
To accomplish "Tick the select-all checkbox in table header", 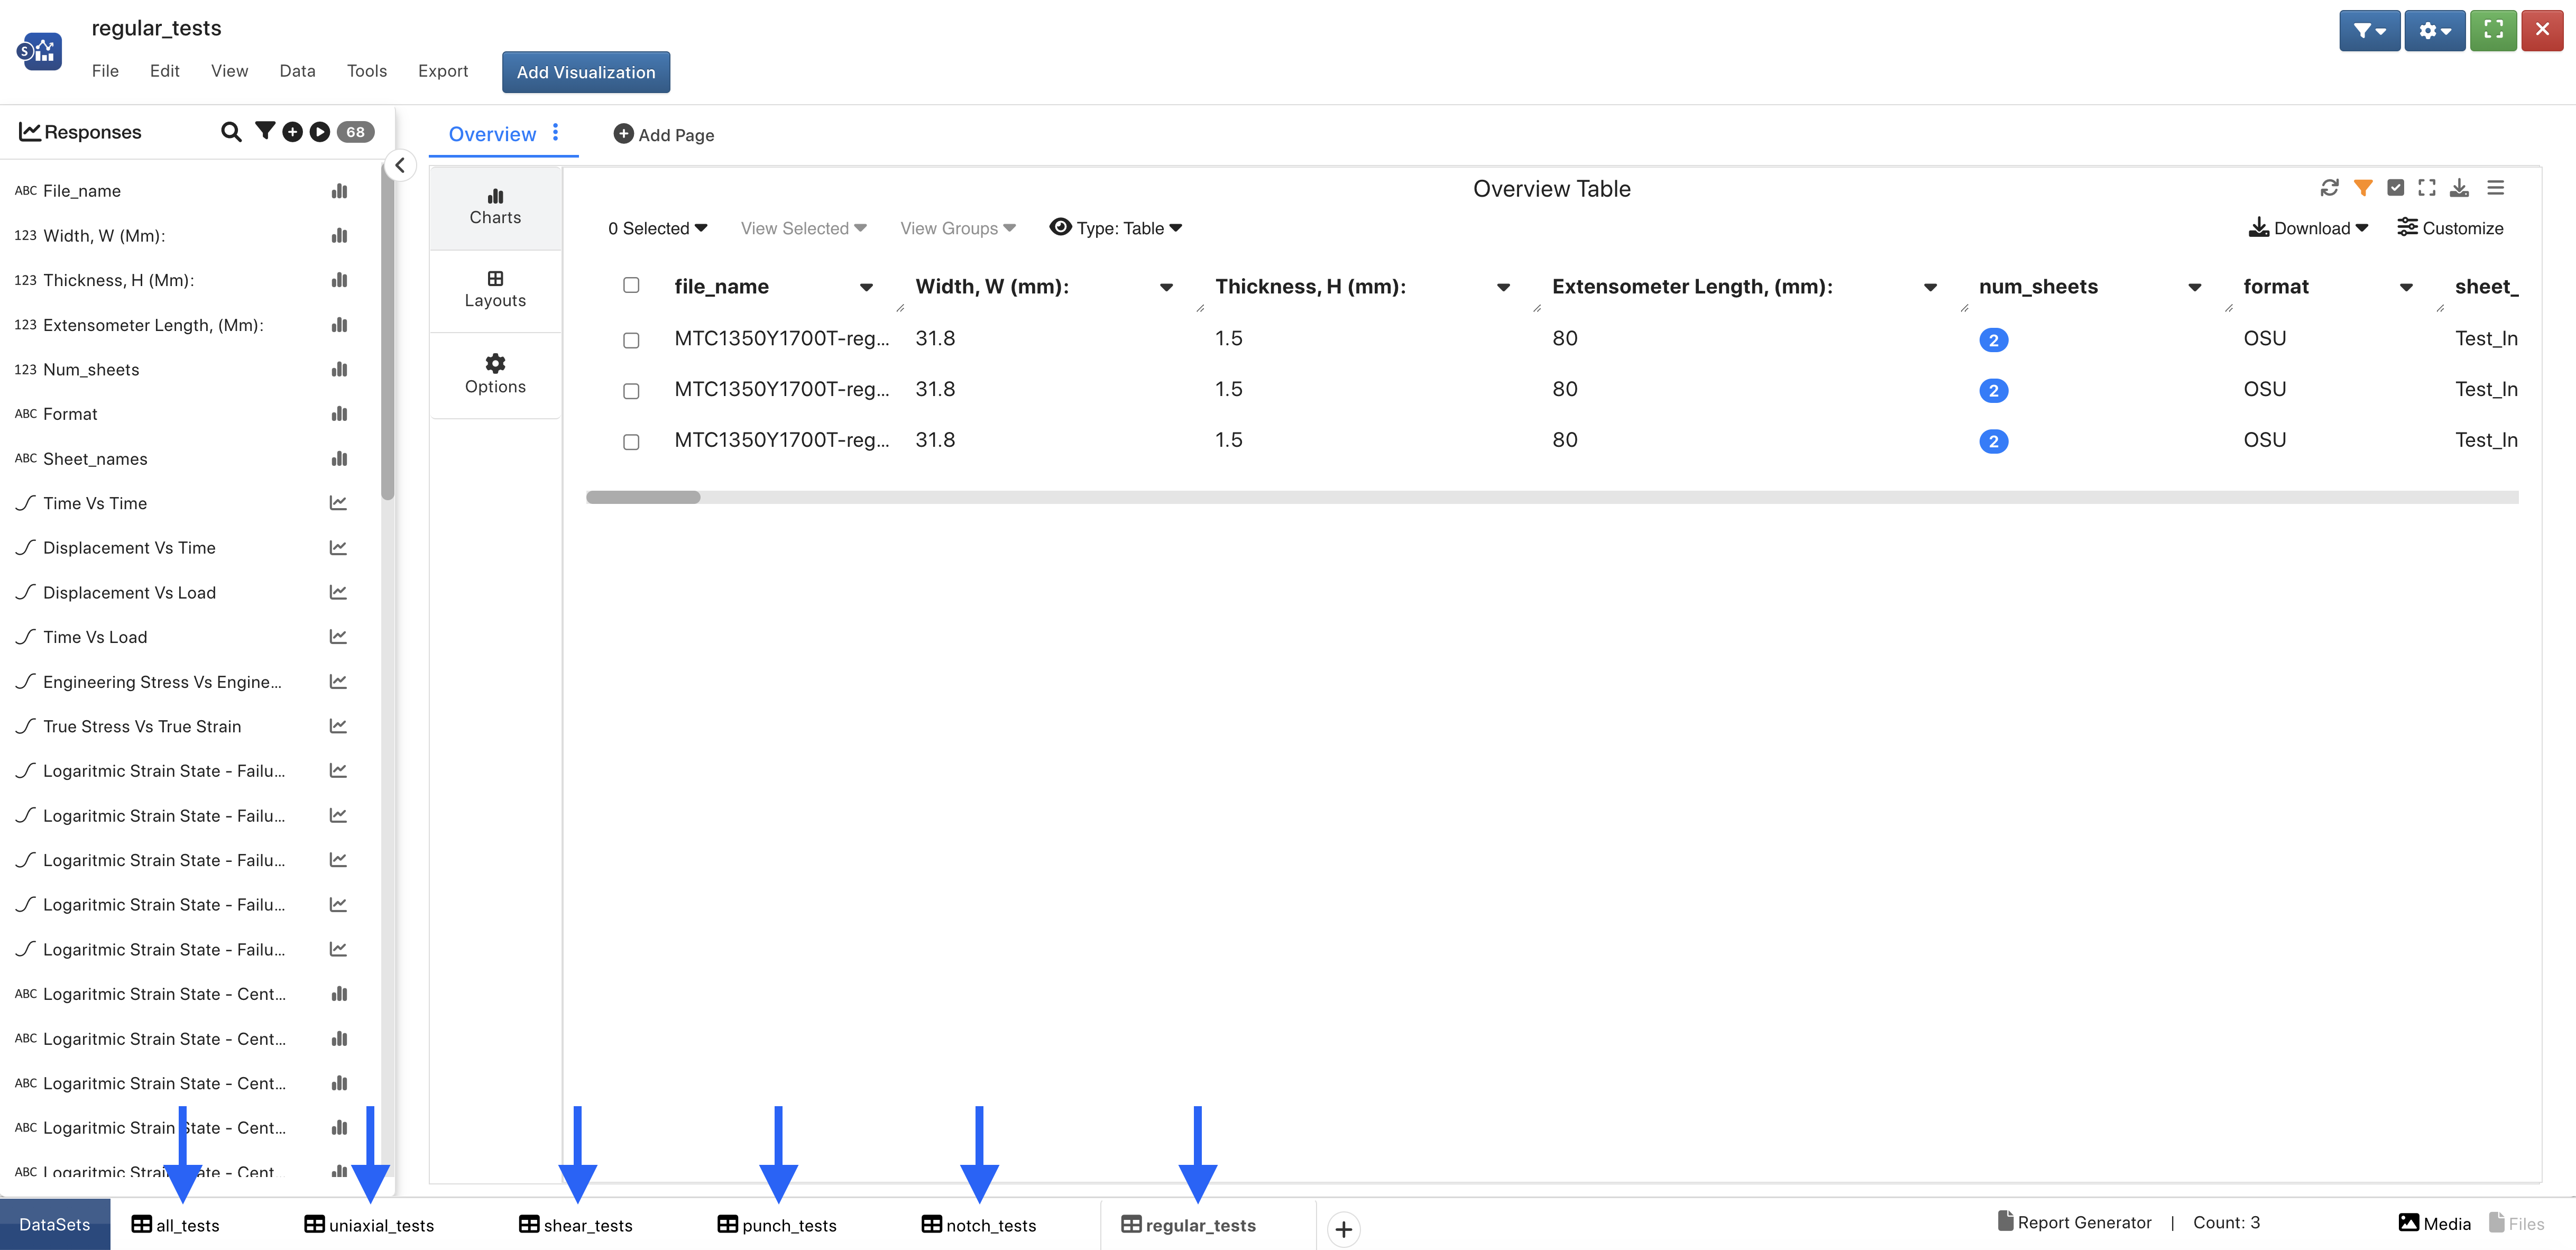I will [631, 286].
